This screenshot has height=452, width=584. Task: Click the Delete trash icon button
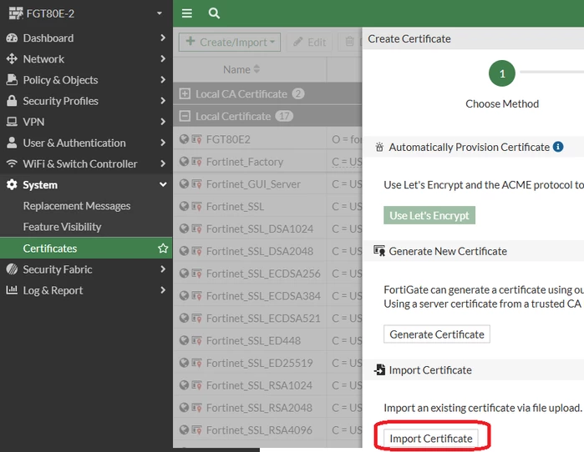click(350, 42)
